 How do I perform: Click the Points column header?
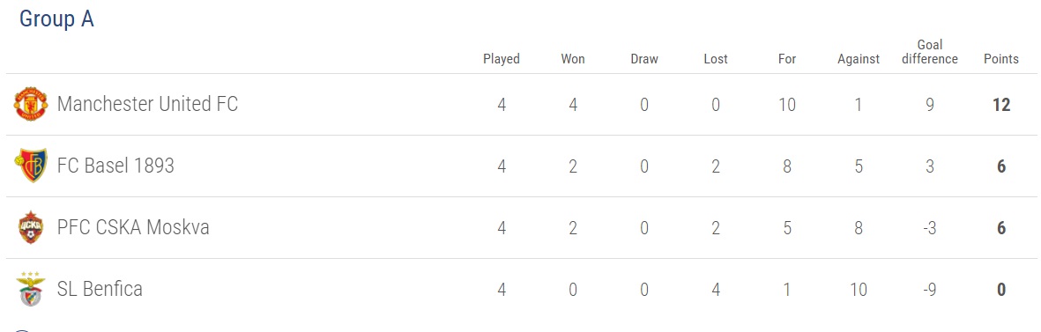pyautogui.click(x=1001, y=59)
